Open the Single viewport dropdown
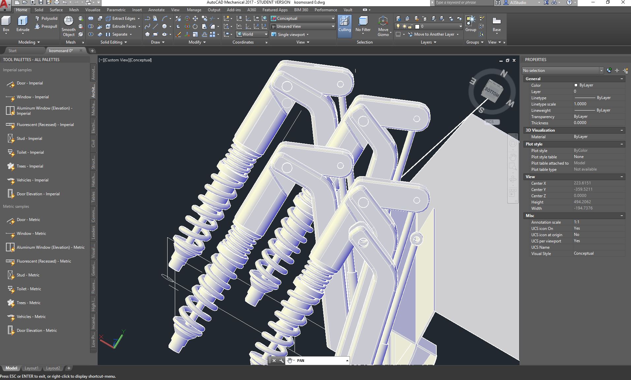Image resolution: width=631 pixels, height=380 pixels. [x=290, y=34]
